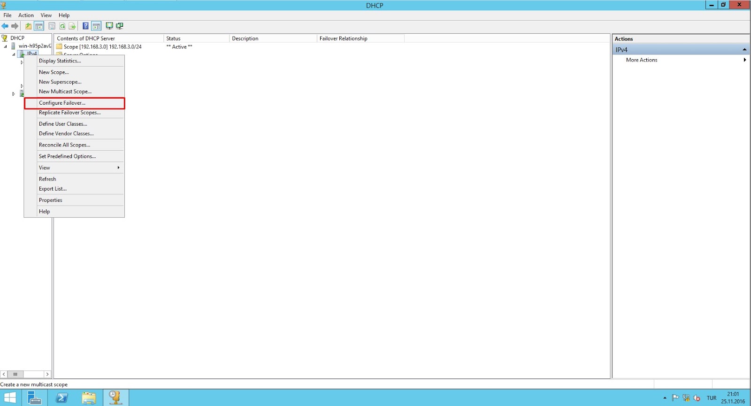Click the Up One Level folder icon
Viewport: 751px width, 406px height.
[x=28, y=26]
